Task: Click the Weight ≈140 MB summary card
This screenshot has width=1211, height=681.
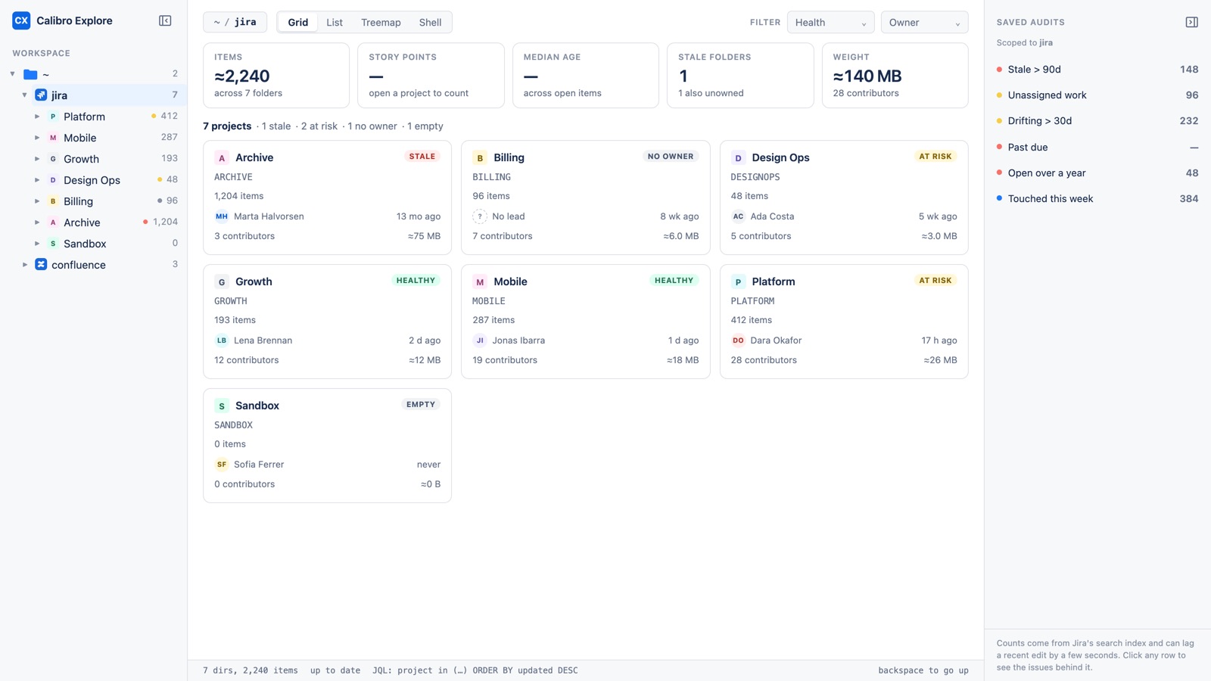Action: click(895, 76)
